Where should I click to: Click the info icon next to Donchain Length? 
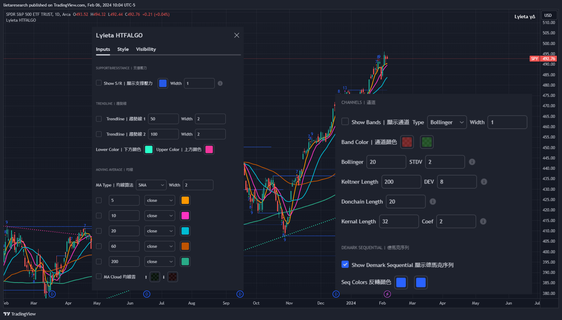[433, 202]
